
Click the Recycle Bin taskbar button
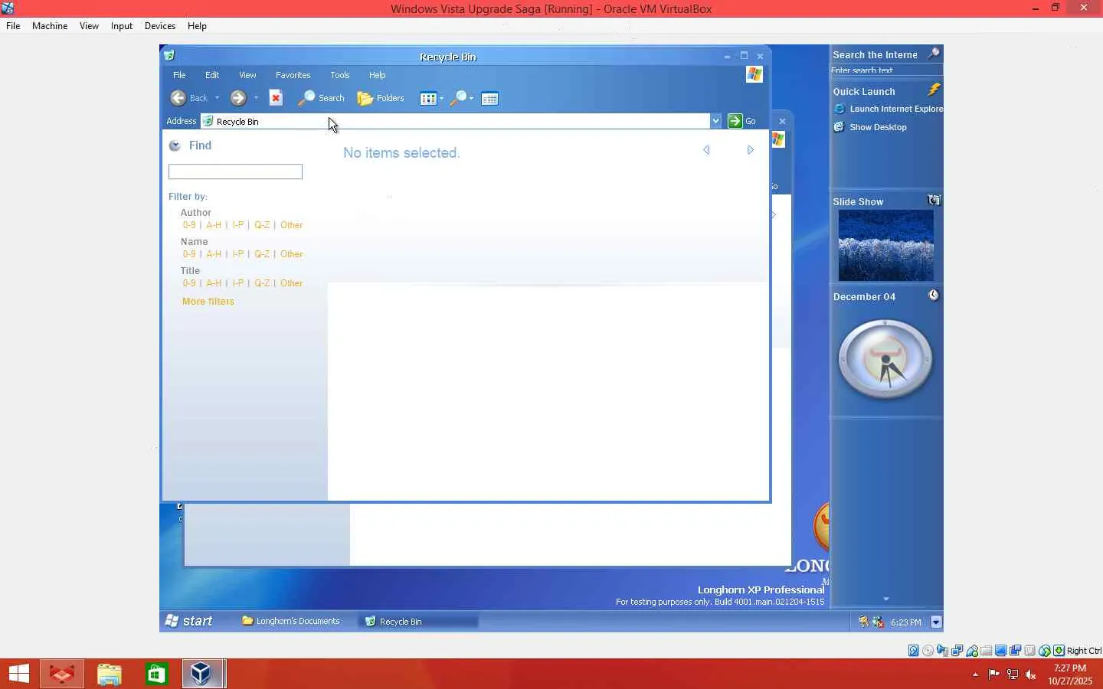click(420, 621)
